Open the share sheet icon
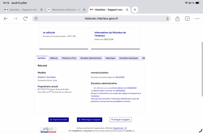The height and width of the screenshot is (133, 203). [177, 18]
